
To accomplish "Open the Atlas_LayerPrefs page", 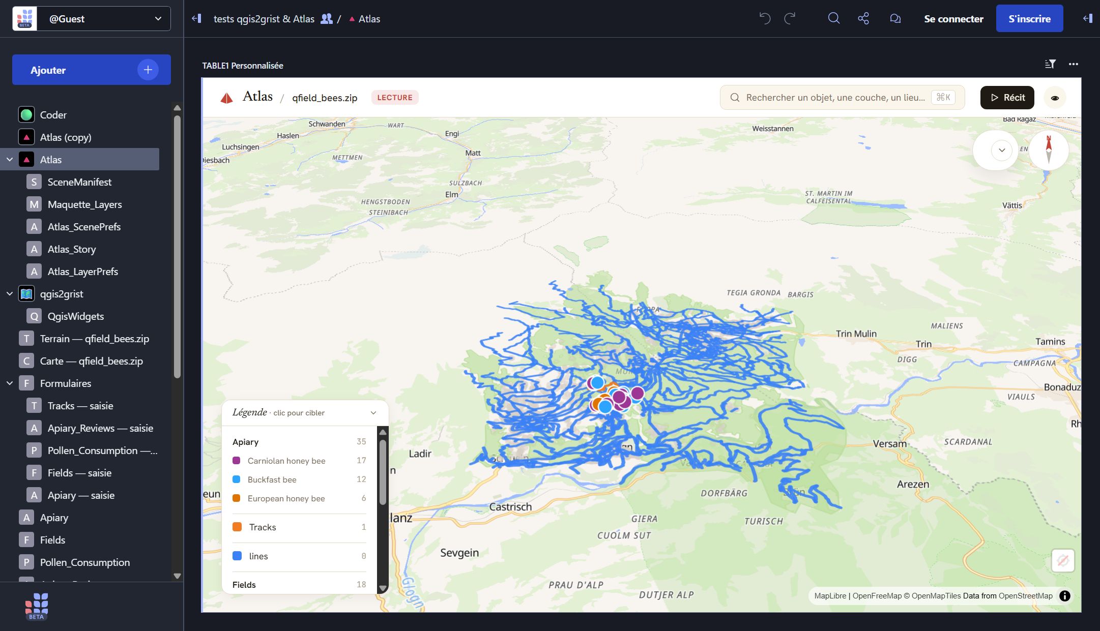I will [x=83, y=272].
